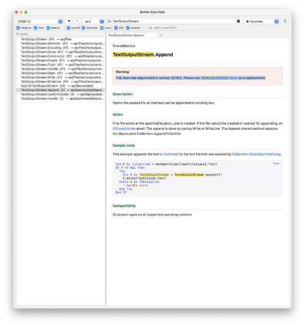The image size is (305, 326).
Task: Toggle the Web checkbox
Action: (35, 28)
